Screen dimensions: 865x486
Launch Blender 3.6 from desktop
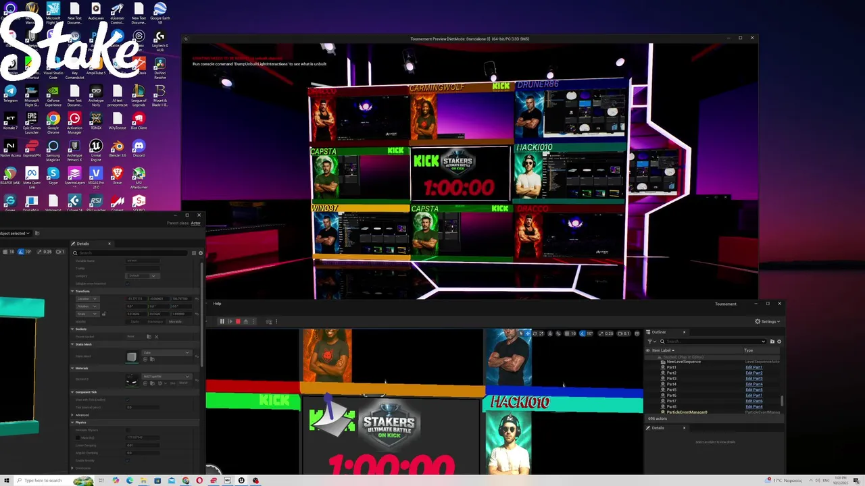click(x=118, y=150)
